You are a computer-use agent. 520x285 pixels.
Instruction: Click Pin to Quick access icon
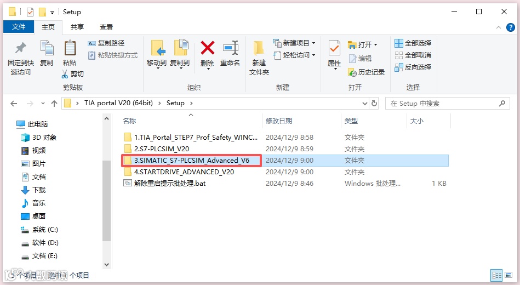(21, 48)
